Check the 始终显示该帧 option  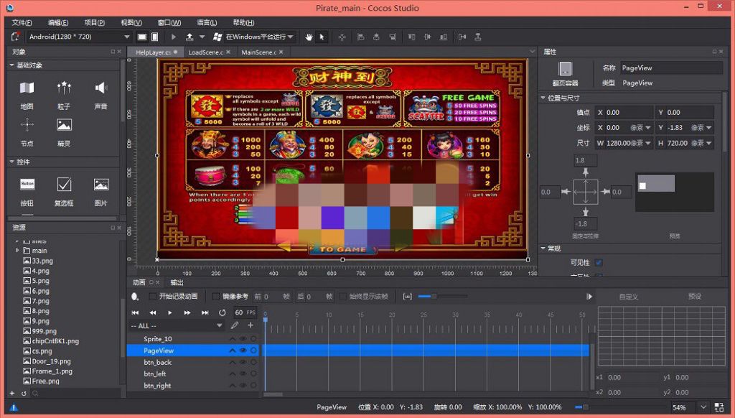tap(342, 297)
